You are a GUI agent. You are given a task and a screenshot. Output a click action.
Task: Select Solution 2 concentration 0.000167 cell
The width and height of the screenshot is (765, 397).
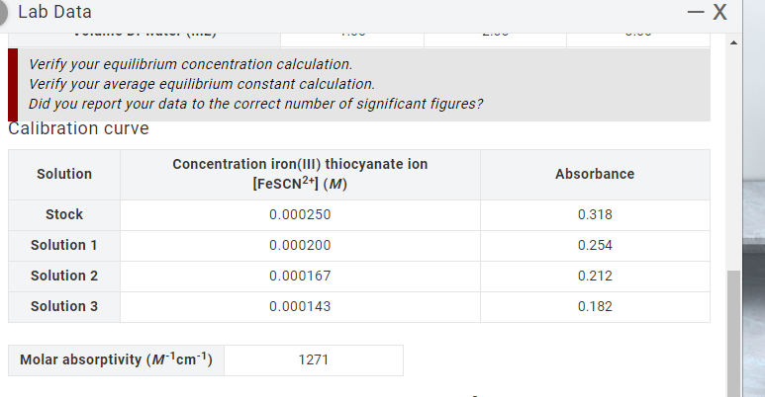(300, 277)
